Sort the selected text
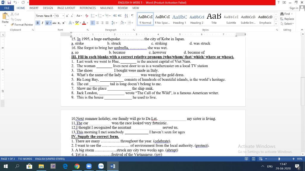 tap(126, 16)
